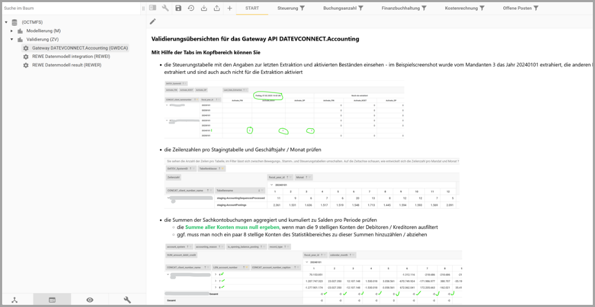
Task: Open the Buchungsanzahl tab
Action: pyautogui.click(x=344, y=8)
